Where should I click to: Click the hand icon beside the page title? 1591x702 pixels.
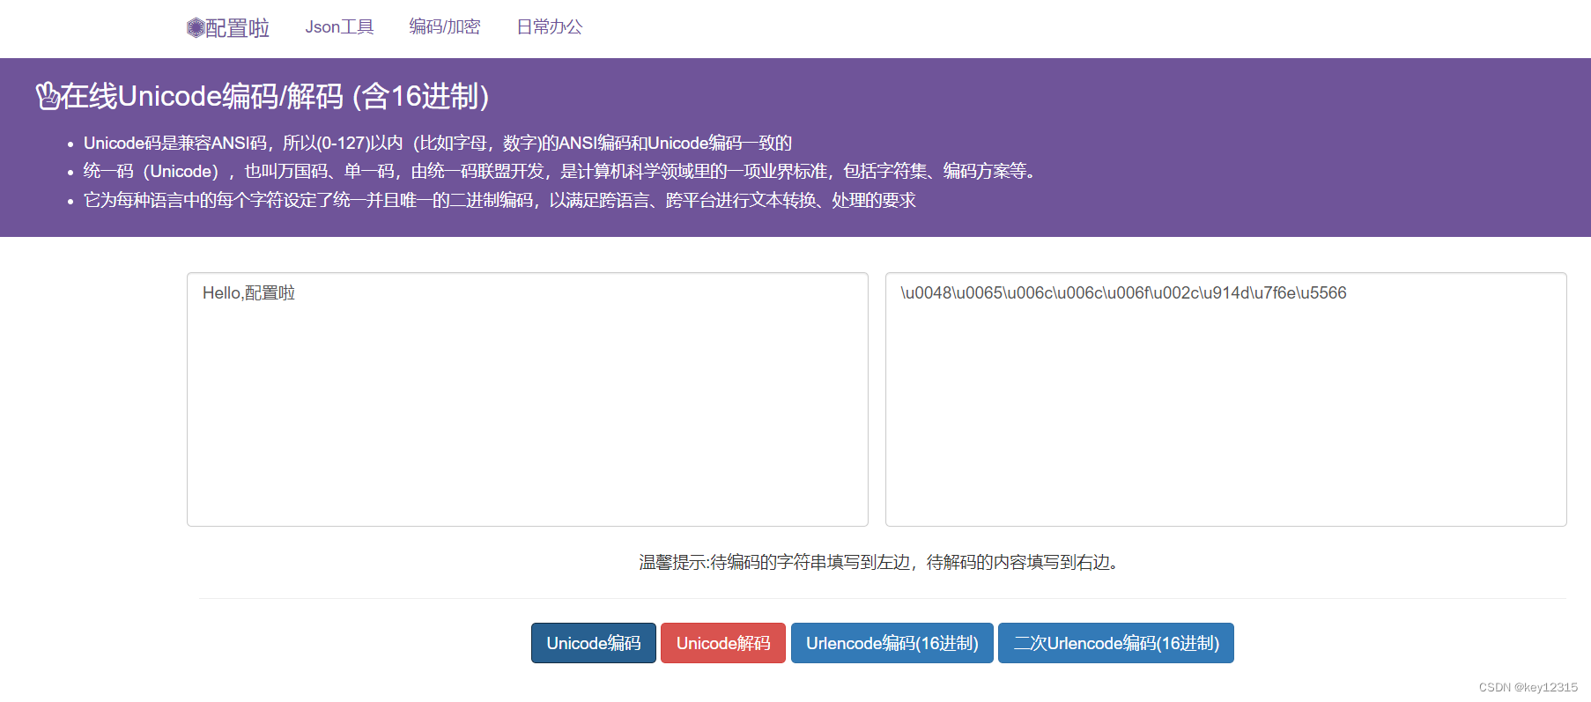coord(47,96)
